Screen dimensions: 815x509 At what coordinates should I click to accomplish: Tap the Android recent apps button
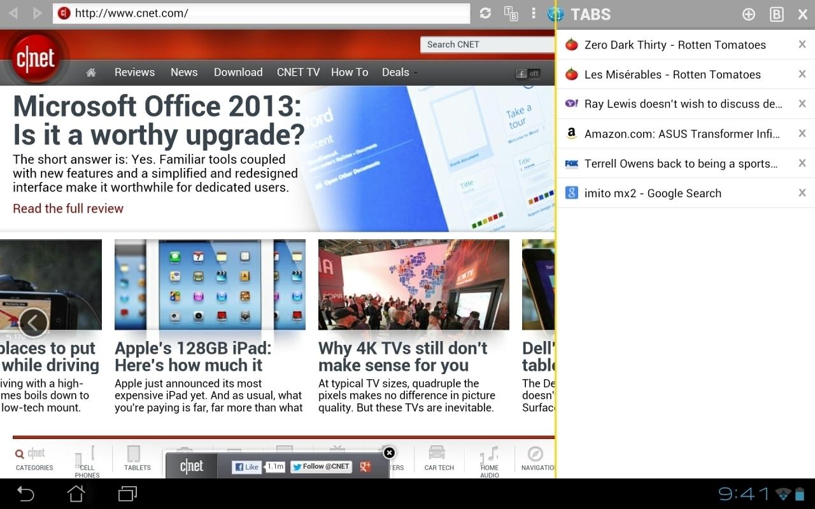point(127,493)
